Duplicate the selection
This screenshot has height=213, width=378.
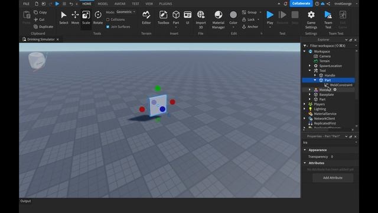point(43,27)
